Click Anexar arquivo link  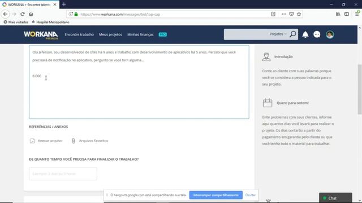click(46, 140)
